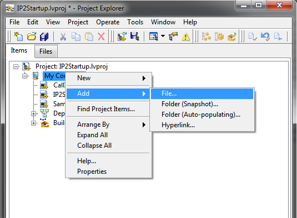Choose Expand All from context menu
297x218 pixels.
point(109,135)
